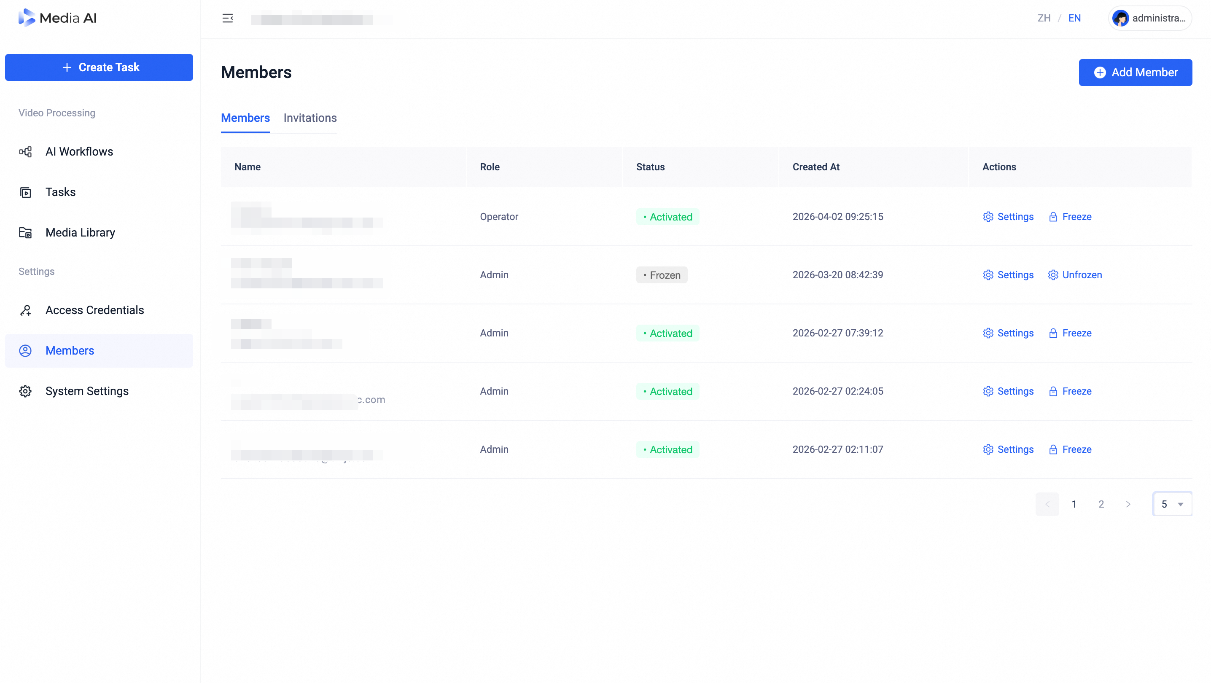Go to page 2 of members
The height and width of the screenshot is (683, 1211).
(1101, 504)
